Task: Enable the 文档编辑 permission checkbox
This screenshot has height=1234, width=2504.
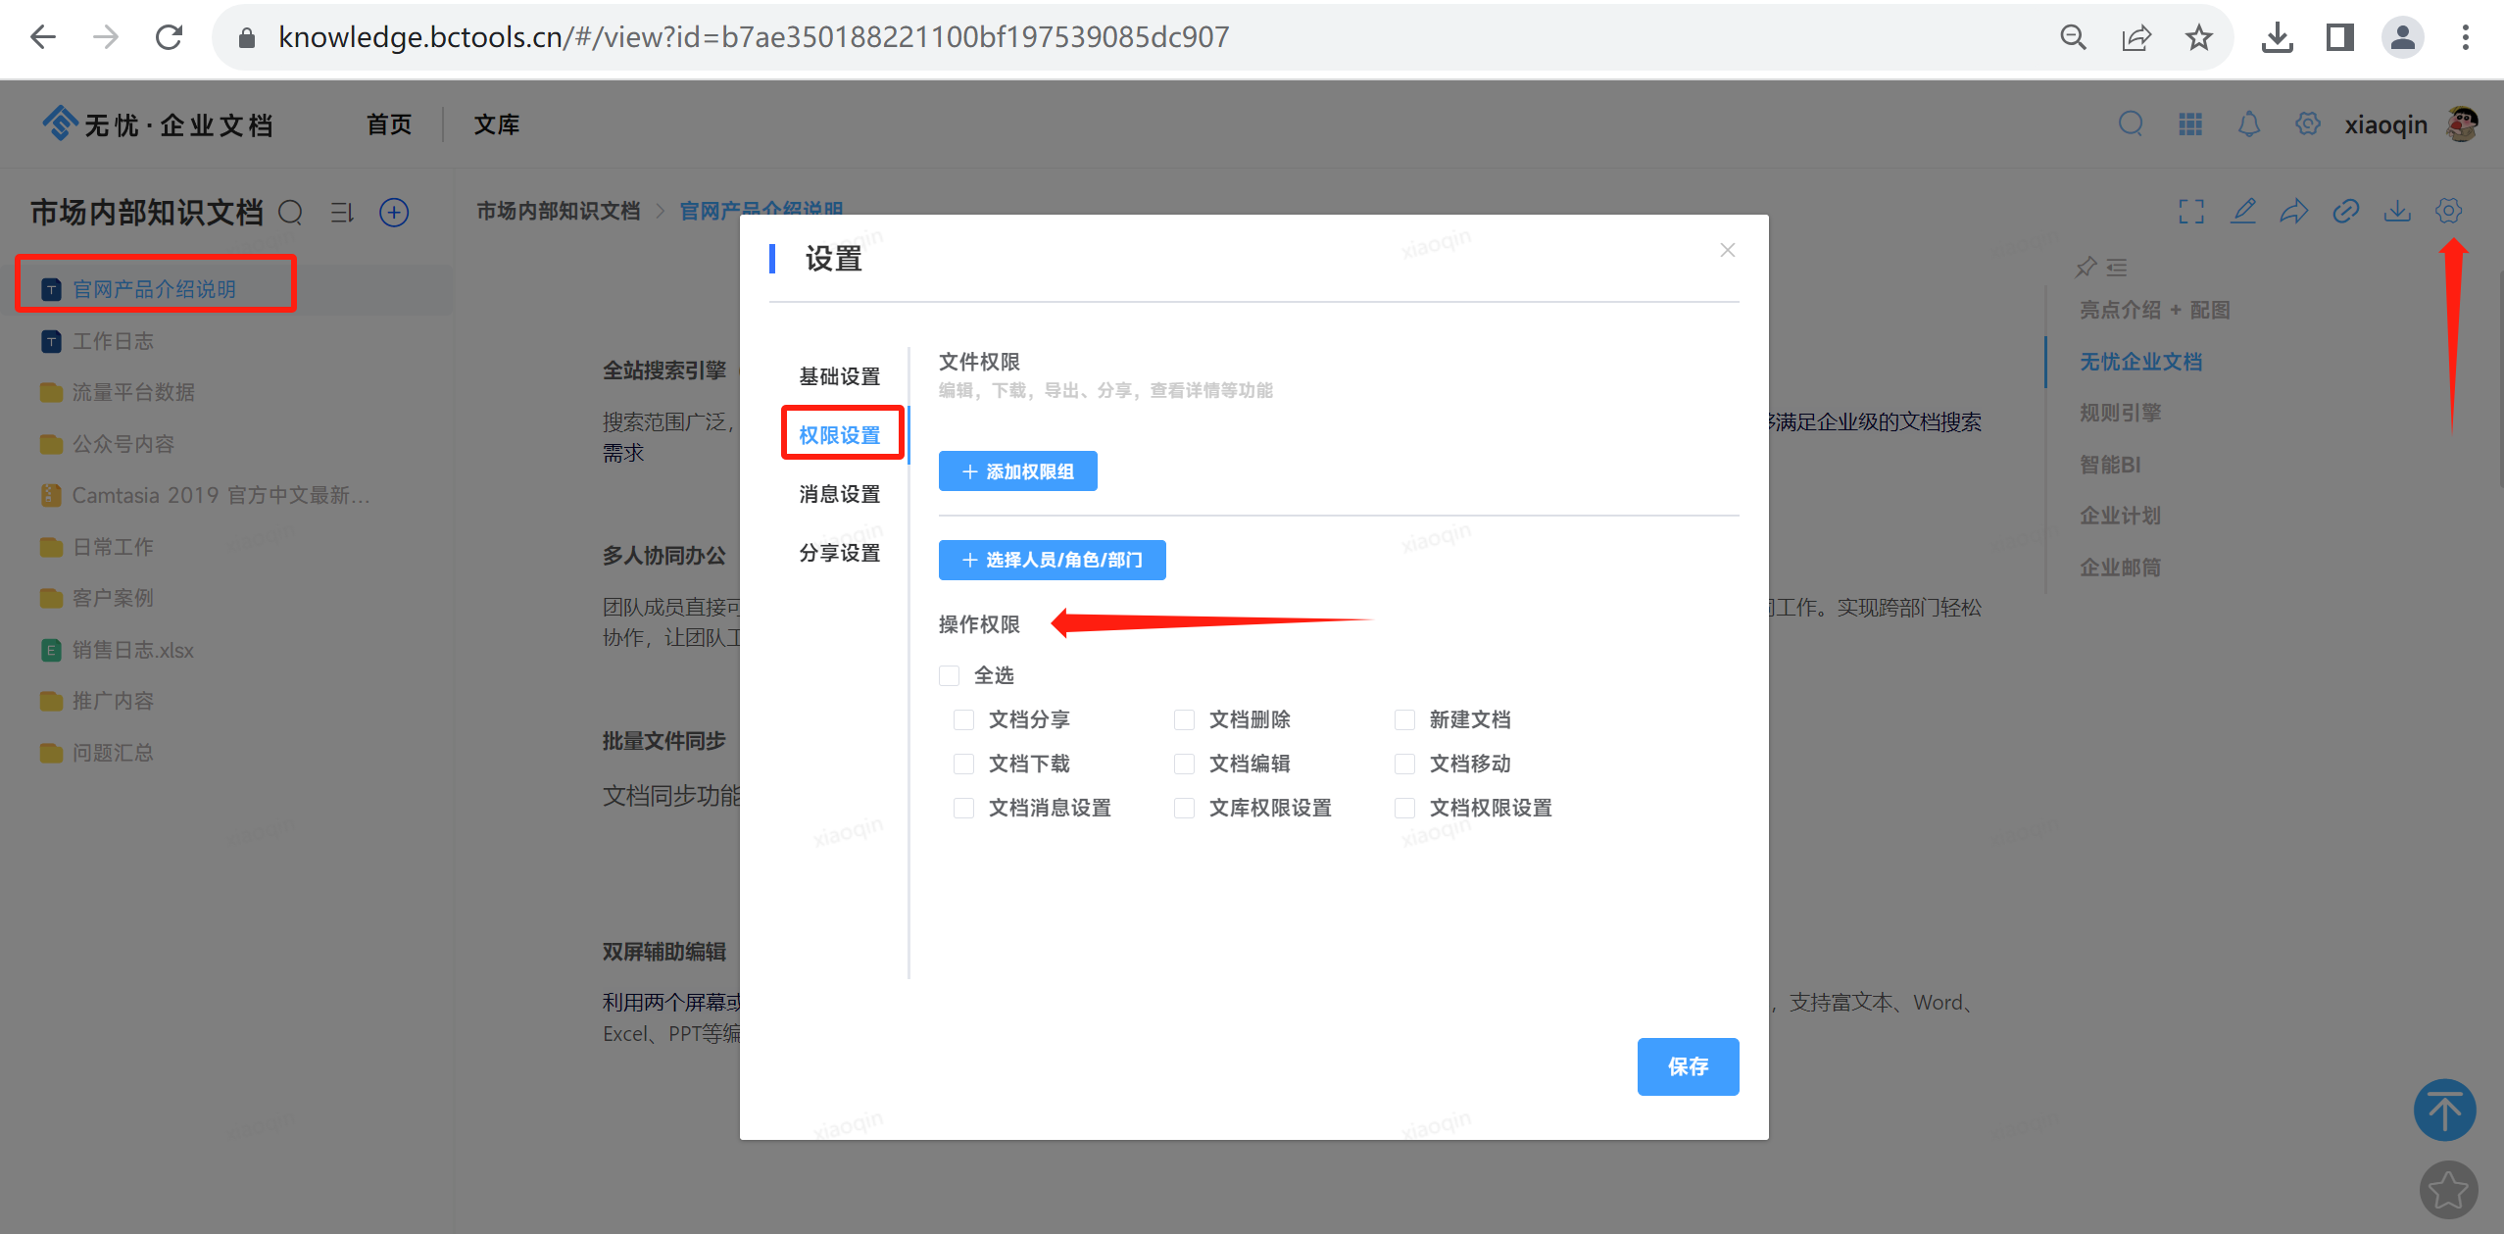Action: pos(1184,764)
